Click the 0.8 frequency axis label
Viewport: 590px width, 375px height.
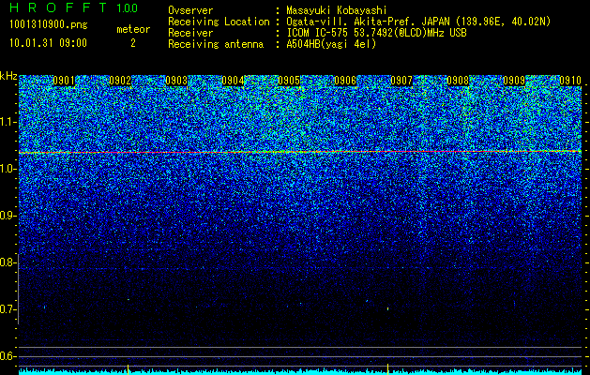8,262
